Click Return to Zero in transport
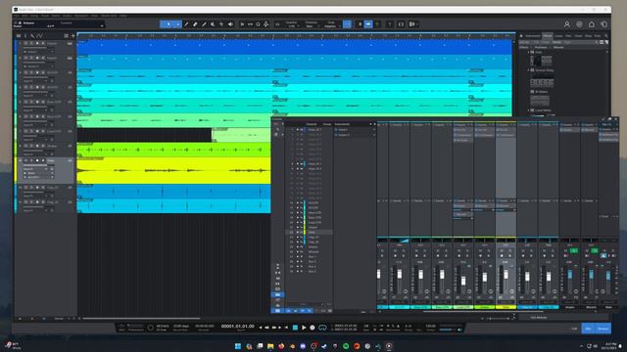The image size is (627, 352). click(x=286, y=328)
